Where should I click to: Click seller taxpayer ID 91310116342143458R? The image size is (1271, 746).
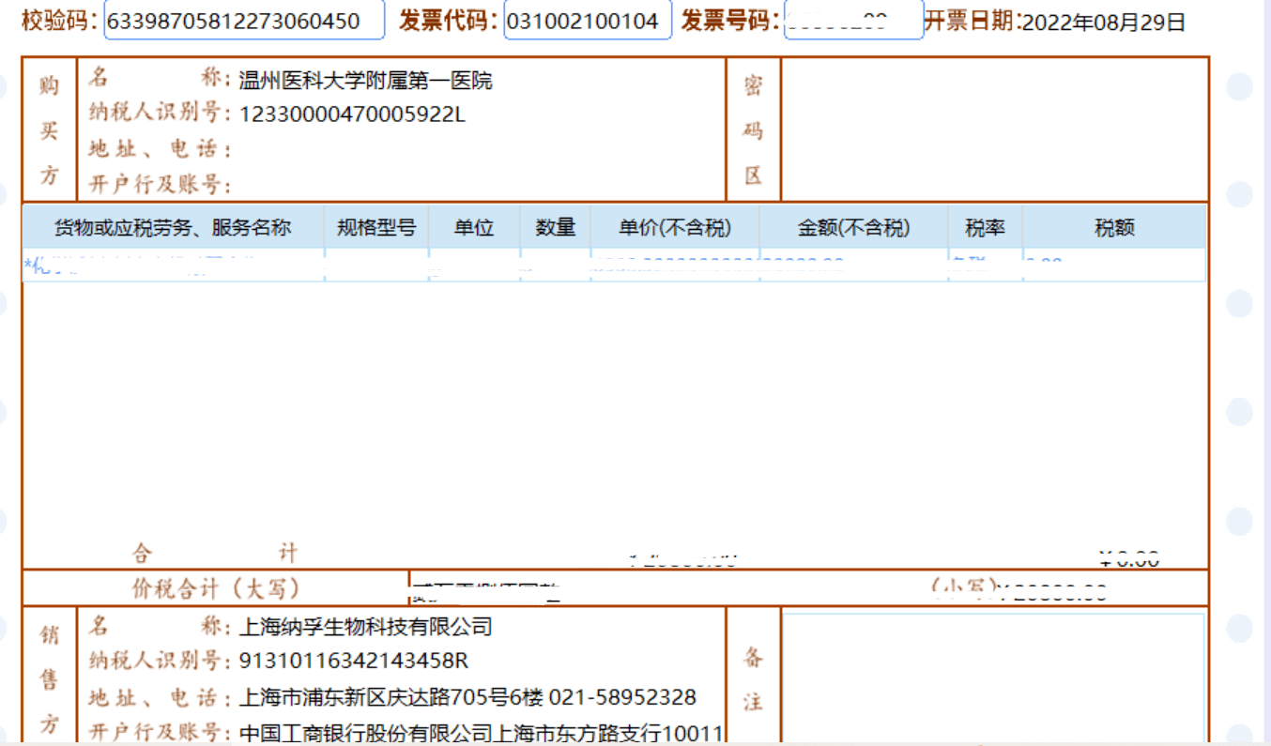click(x=354, y=661)
